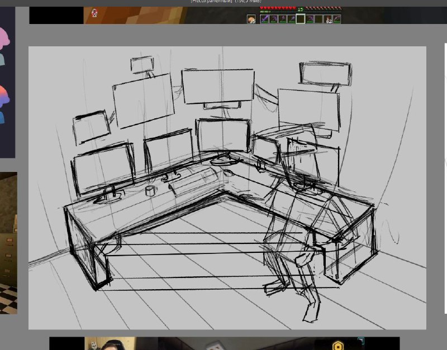The width and height of the screenshot is (447, 350).
Task: Click the green level number 15
Action: click(x=300, y=9)
